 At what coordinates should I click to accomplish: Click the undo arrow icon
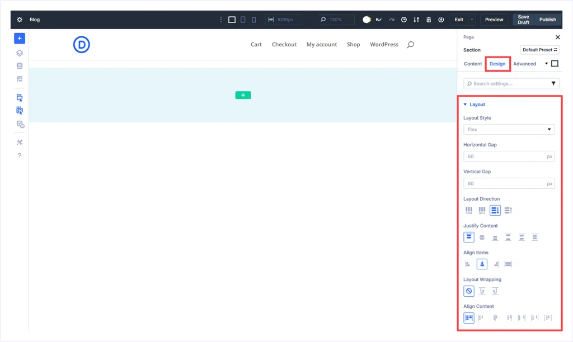coord(378,20)
